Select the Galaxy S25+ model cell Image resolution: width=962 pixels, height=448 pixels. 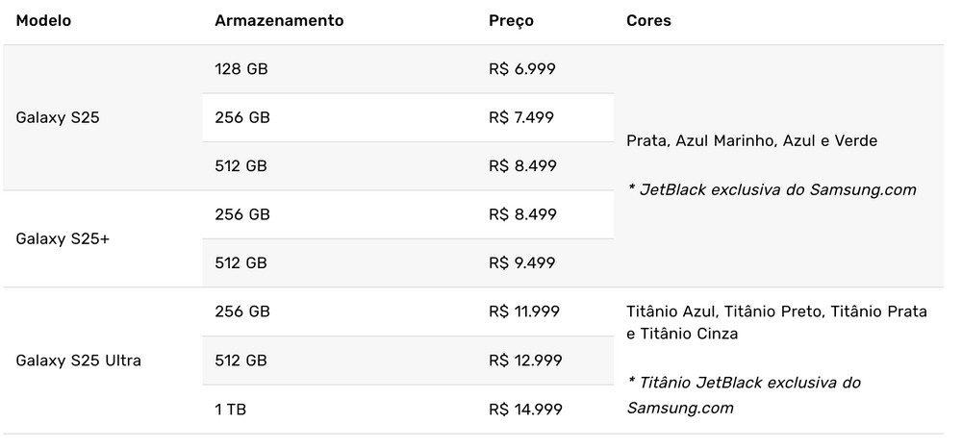click(63, 238)
